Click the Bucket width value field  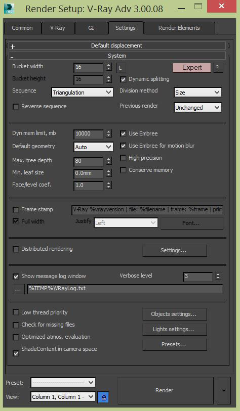point(89,67)
